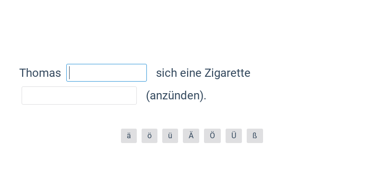Tap the capital O-umlaut key
This screenshot has height=192, width=384.
tap(212, 136)
